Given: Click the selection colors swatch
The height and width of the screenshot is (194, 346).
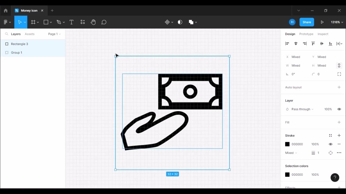Looking at the screenshot, I should [x=287, y=175].
